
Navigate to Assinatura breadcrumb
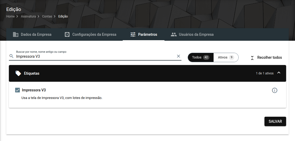point(28,16)
